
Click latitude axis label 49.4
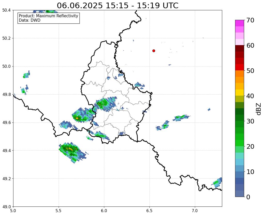(x=6, y=151)
